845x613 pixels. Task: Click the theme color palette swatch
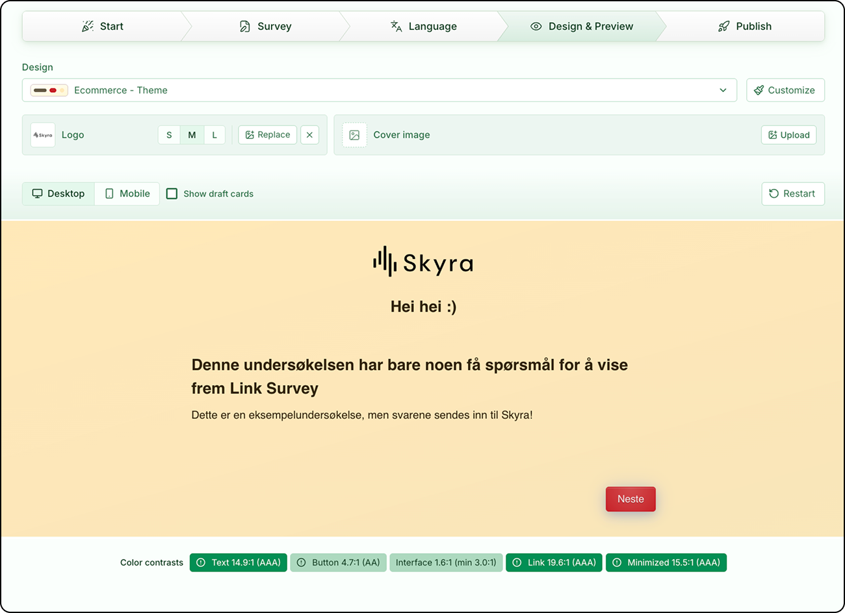(49, 90)
